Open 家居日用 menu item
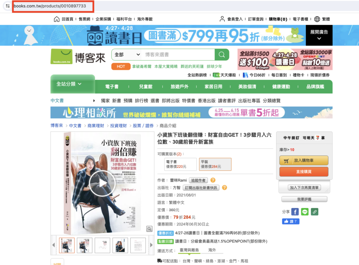This screenshot has height=265, width=359. click(x=214, y=87)
